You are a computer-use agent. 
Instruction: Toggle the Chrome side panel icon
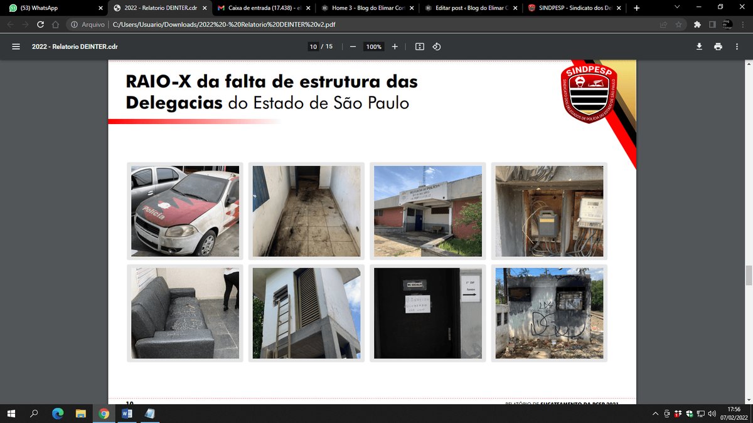pyautogui.click(x=712, y=24)
